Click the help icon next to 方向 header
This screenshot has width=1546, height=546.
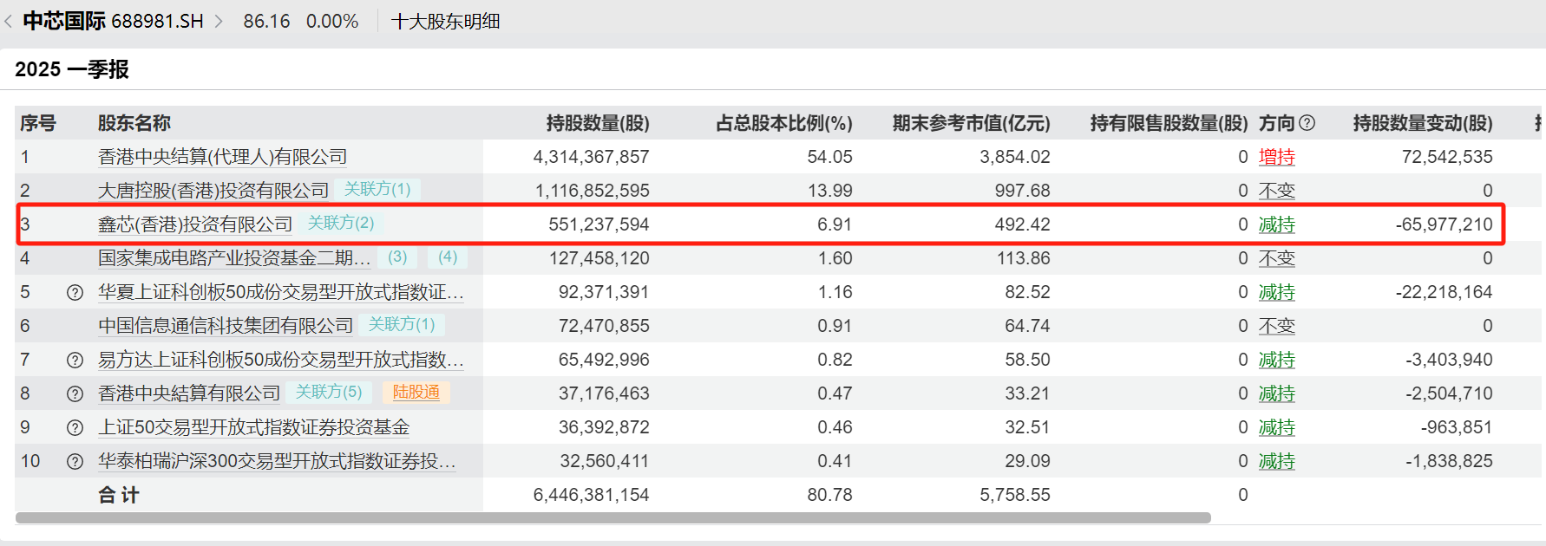[1307, 123]
